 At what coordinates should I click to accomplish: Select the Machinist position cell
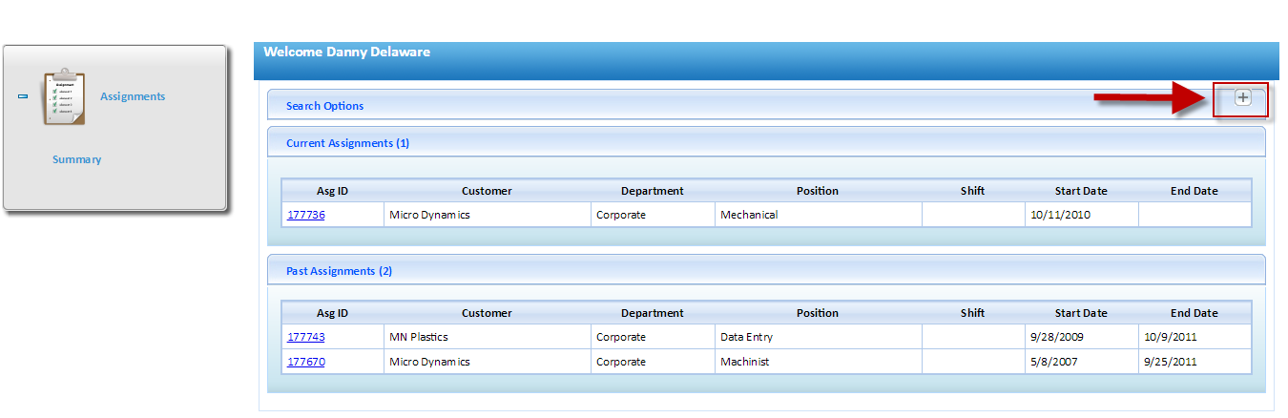(744, 362)
